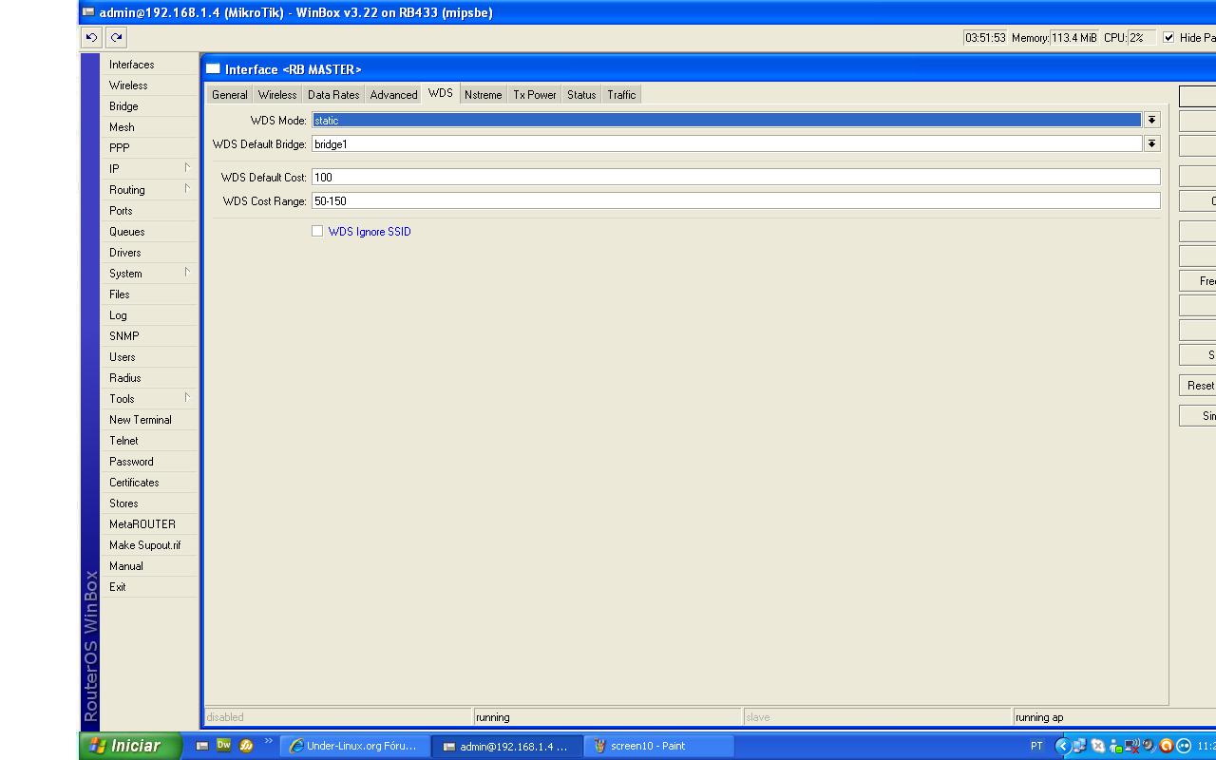Click the show desktop quick launch icon

(202, 746)
